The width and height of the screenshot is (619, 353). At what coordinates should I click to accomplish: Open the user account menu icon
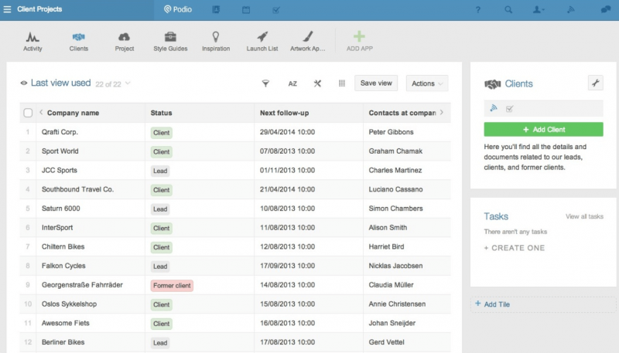click(539, 9)
